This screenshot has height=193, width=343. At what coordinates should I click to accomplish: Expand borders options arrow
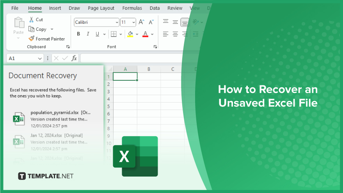[x=121, y=34]
